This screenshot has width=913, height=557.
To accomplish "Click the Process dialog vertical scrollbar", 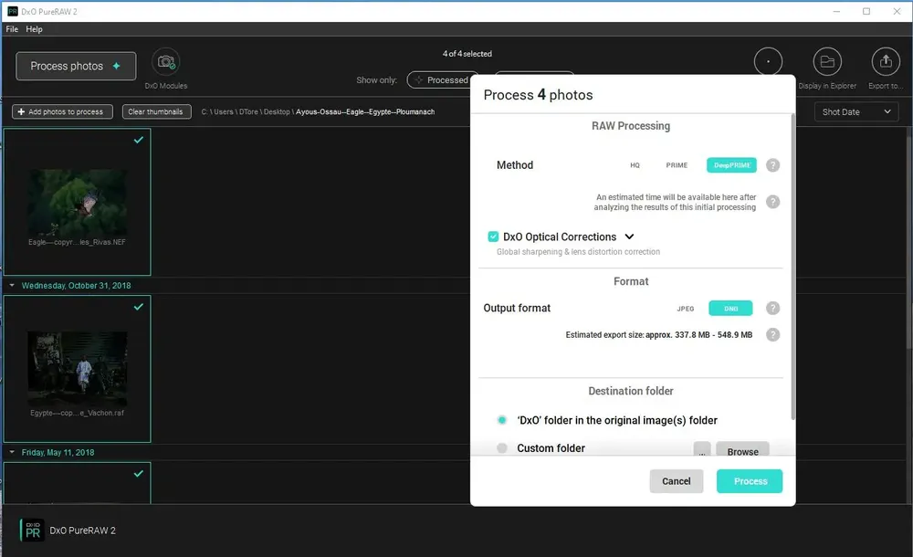I will (x=792, y=267).
